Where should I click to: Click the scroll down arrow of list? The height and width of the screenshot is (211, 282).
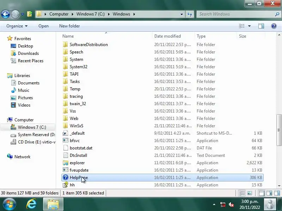tap(279, 186)
